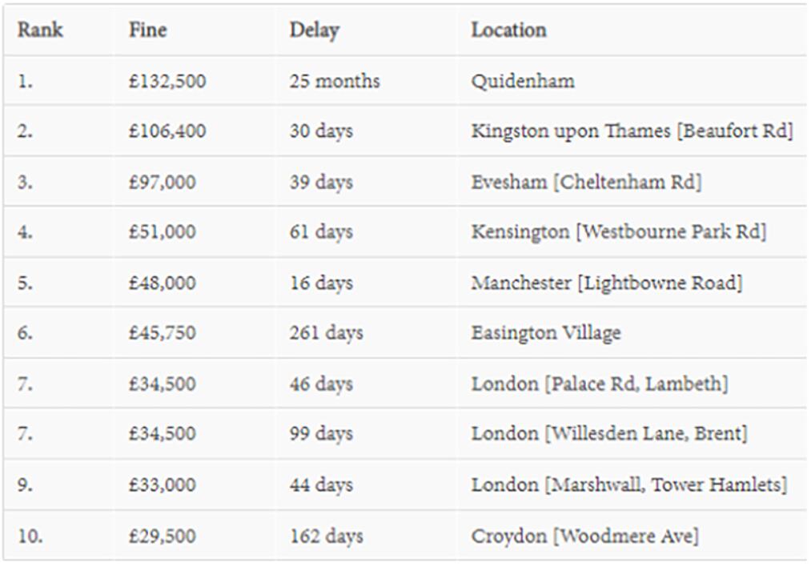
Task: Click the 261 days delay value
Action: 326,333
